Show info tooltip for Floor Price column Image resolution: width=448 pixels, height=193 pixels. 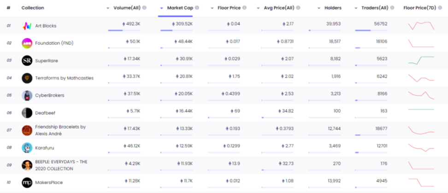point(244,8)
